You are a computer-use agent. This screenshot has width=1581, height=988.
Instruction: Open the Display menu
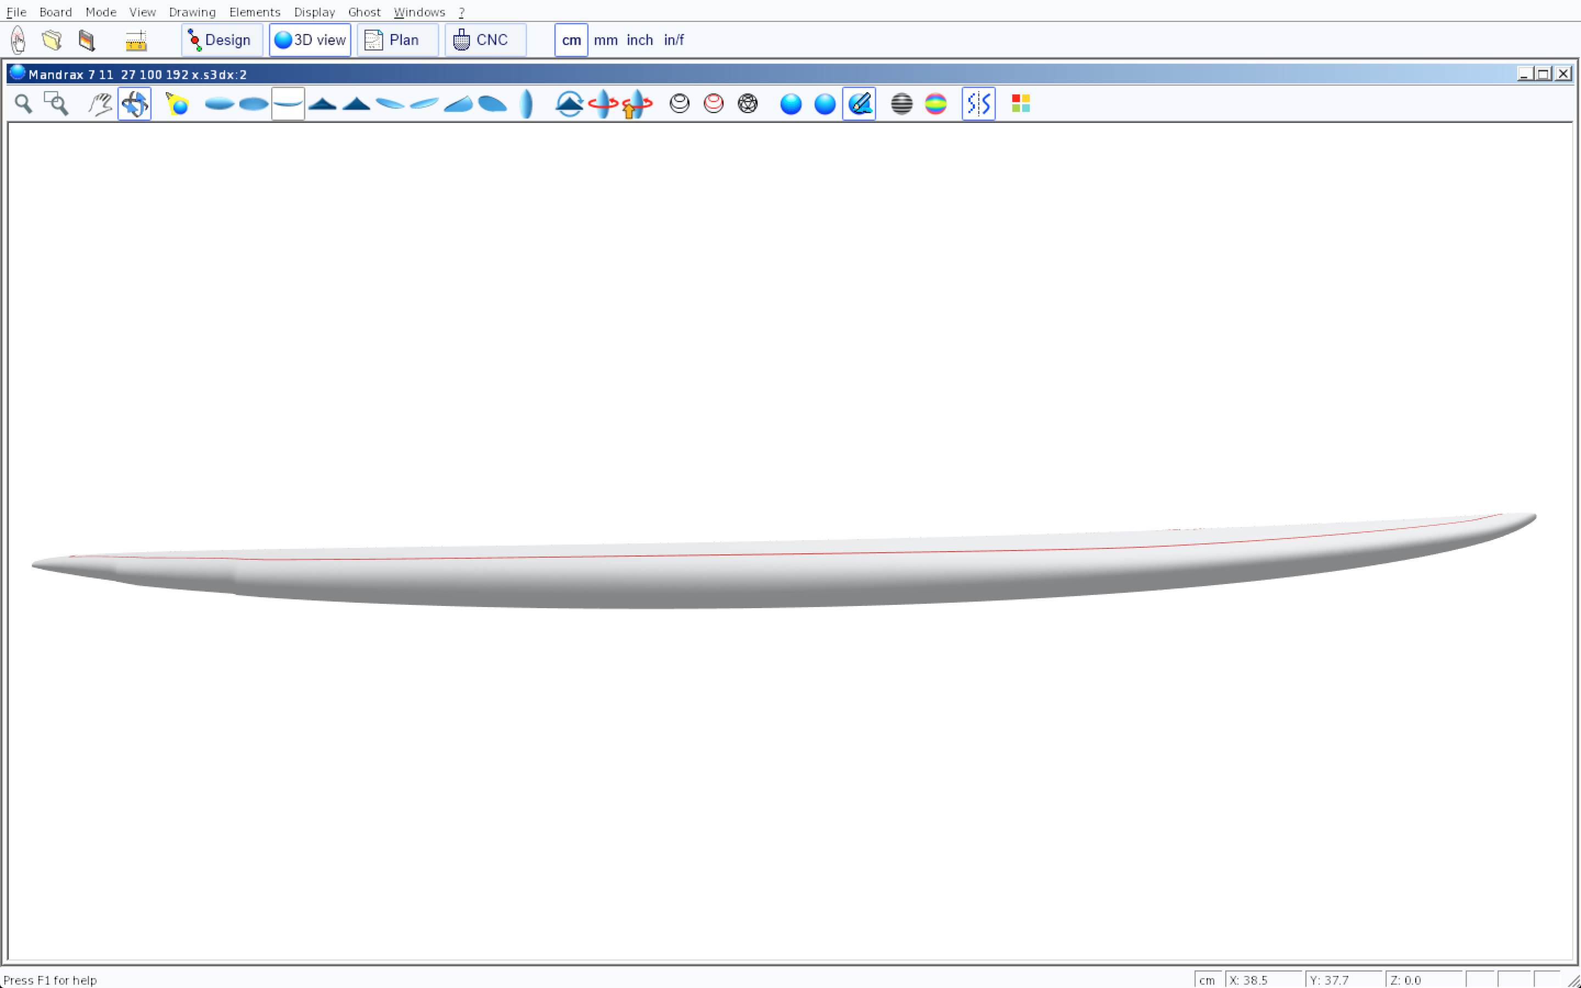[314, 12]
